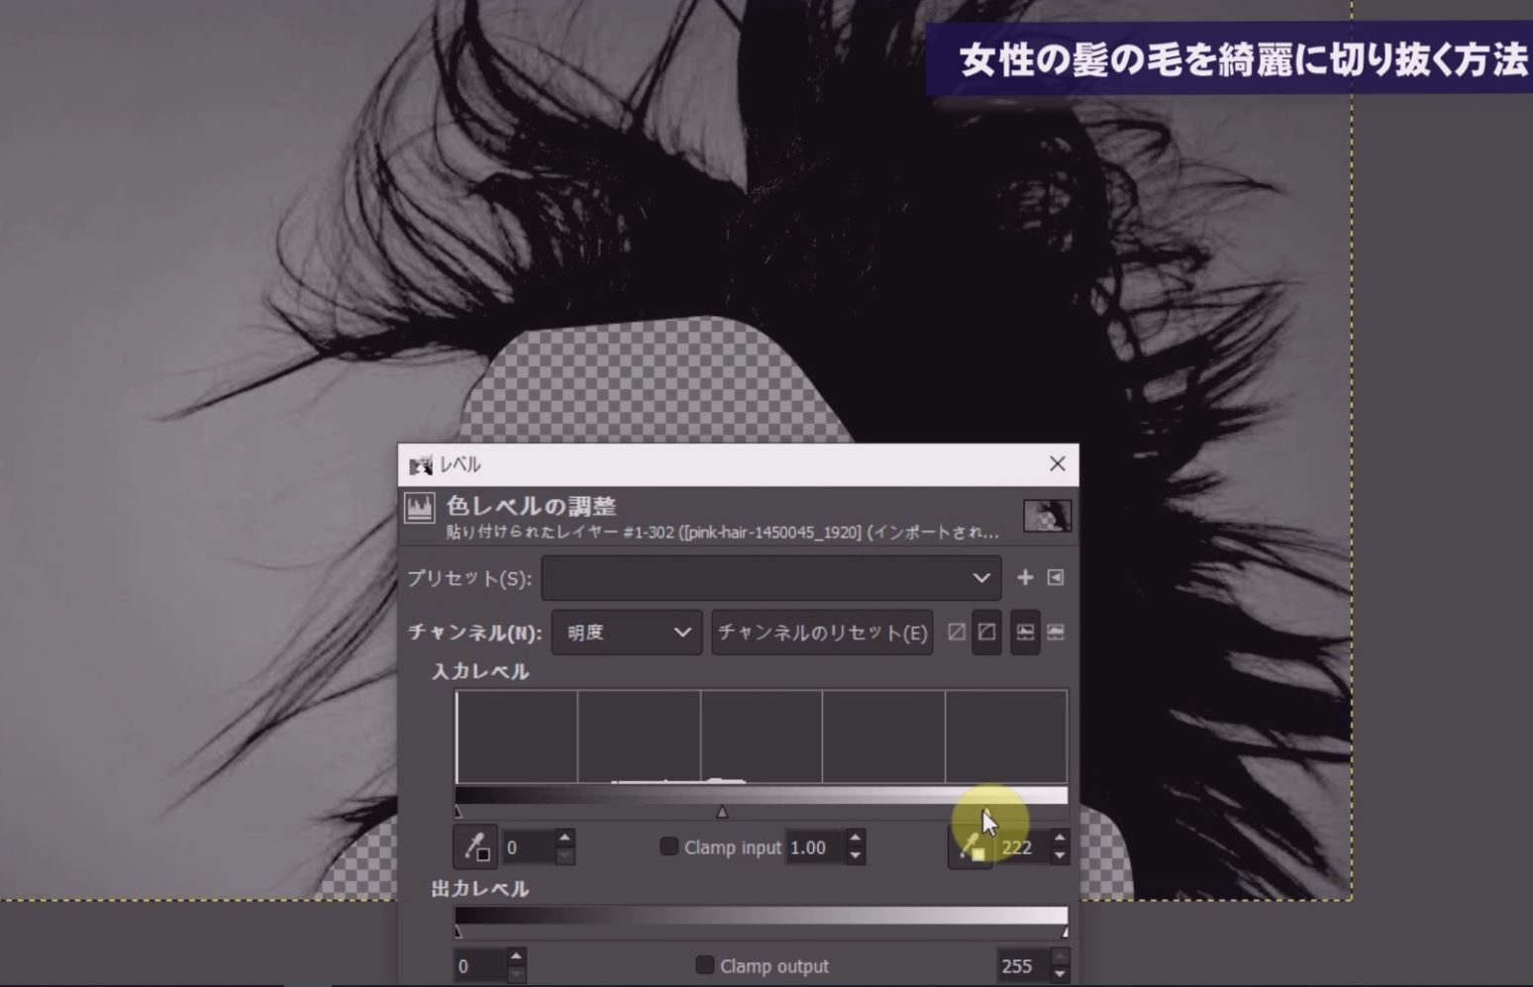Set histogram display to logarithmic
The width and height of the screenshot is (1533, 987).
1056,632
